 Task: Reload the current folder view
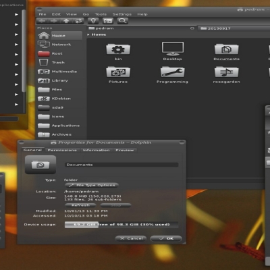(x=78, y=21)
